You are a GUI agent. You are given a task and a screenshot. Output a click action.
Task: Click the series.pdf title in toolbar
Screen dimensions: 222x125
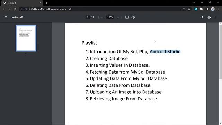point(17,17)
